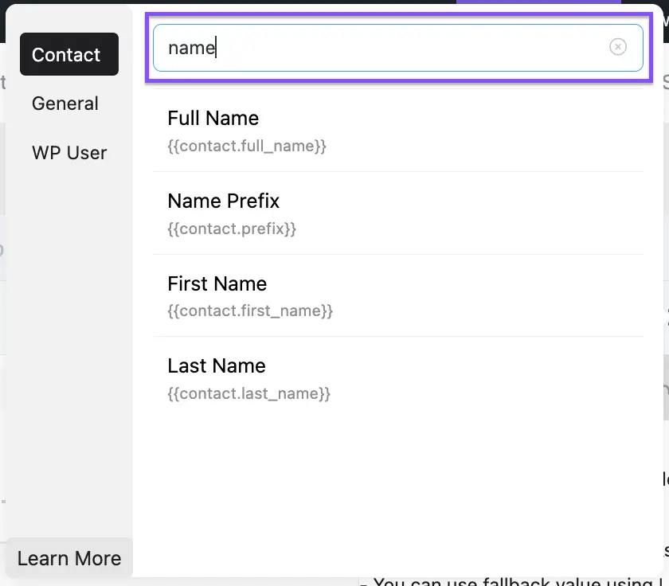
Task: Switch to the General tab
Action: coord(65,104)
